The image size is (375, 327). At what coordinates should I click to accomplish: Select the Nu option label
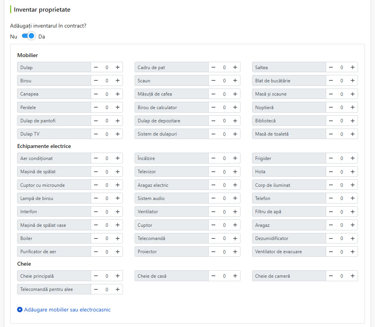[14, 37]
